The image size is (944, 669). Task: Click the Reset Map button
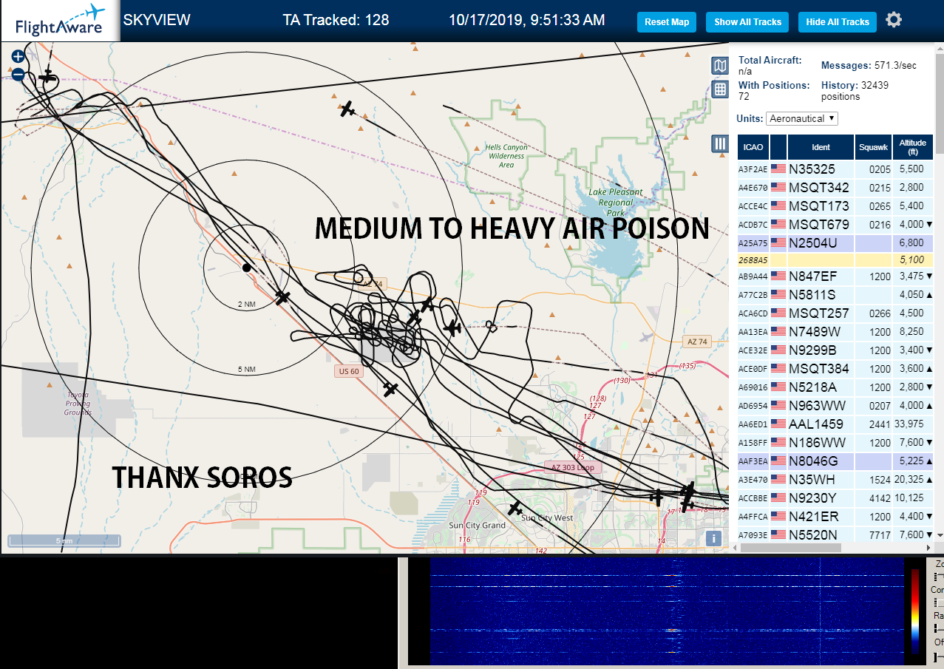[667, 22]
